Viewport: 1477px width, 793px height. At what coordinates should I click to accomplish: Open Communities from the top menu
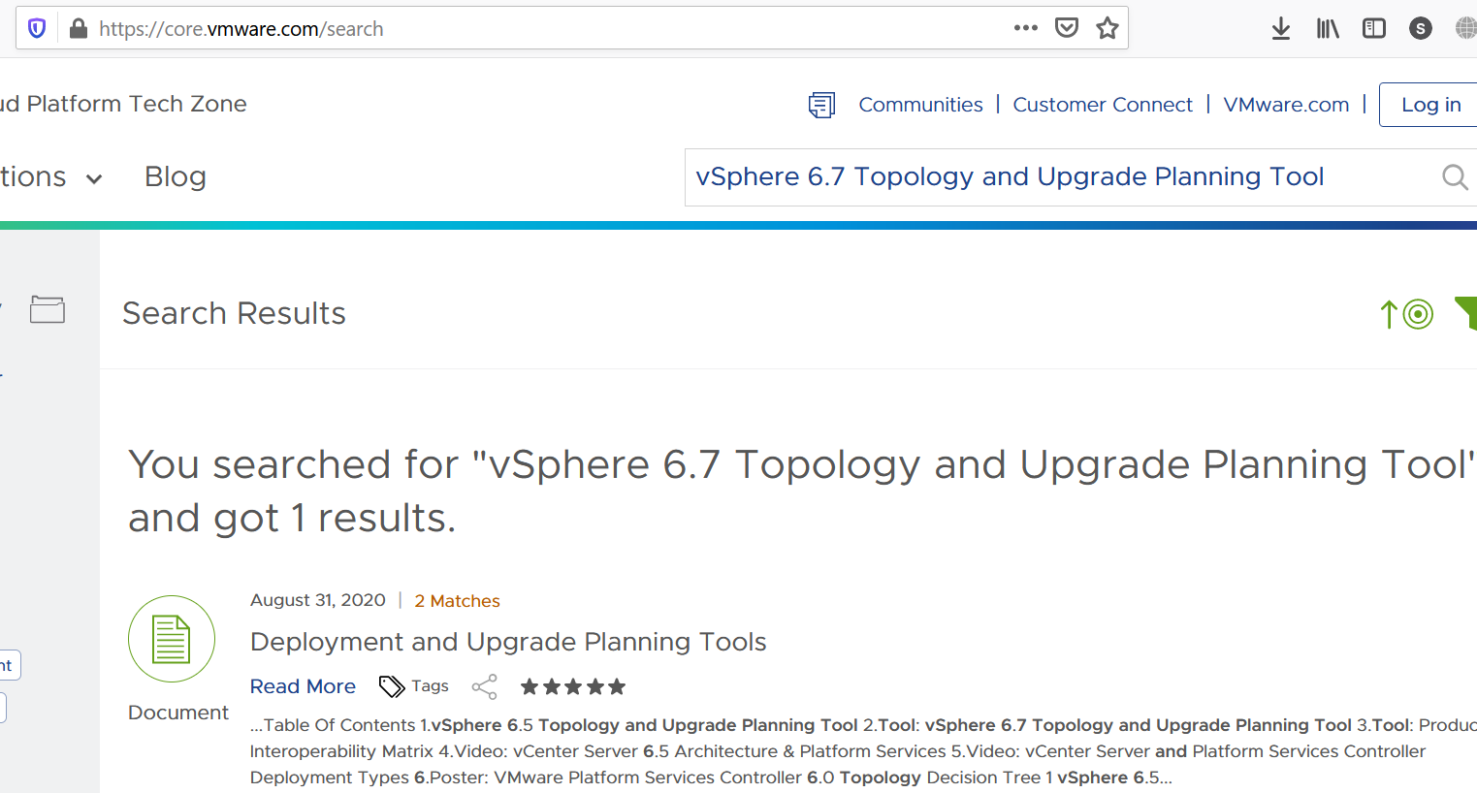point(920,104)
